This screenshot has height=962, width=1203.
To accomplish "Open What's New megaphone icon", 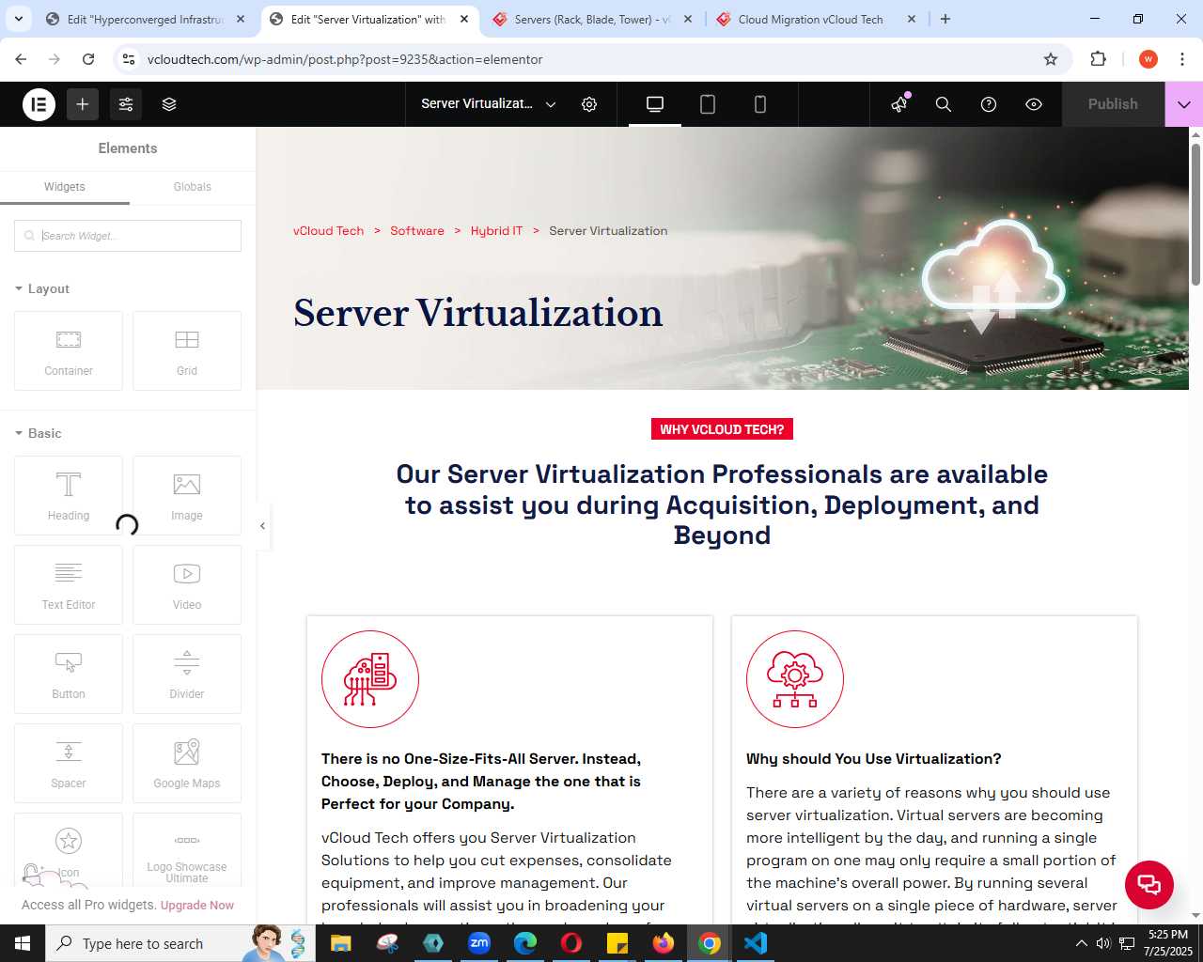I will coord(899,104).
